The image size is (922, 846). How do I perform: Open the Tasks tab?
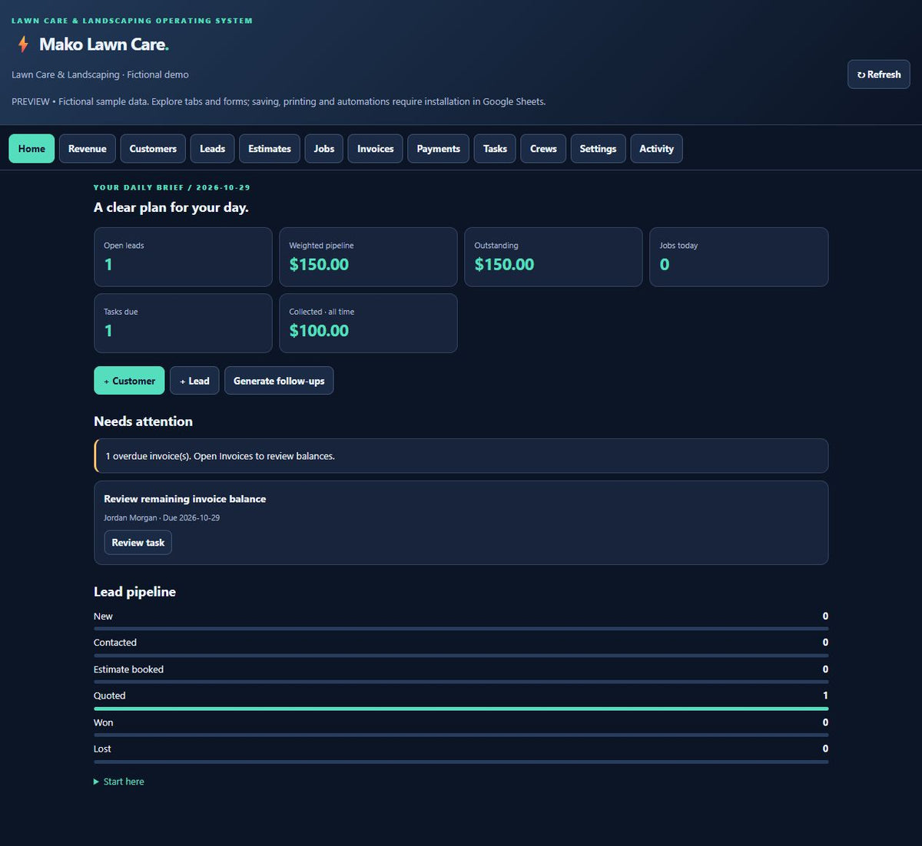pyautogui.click(x=496, y=149)
